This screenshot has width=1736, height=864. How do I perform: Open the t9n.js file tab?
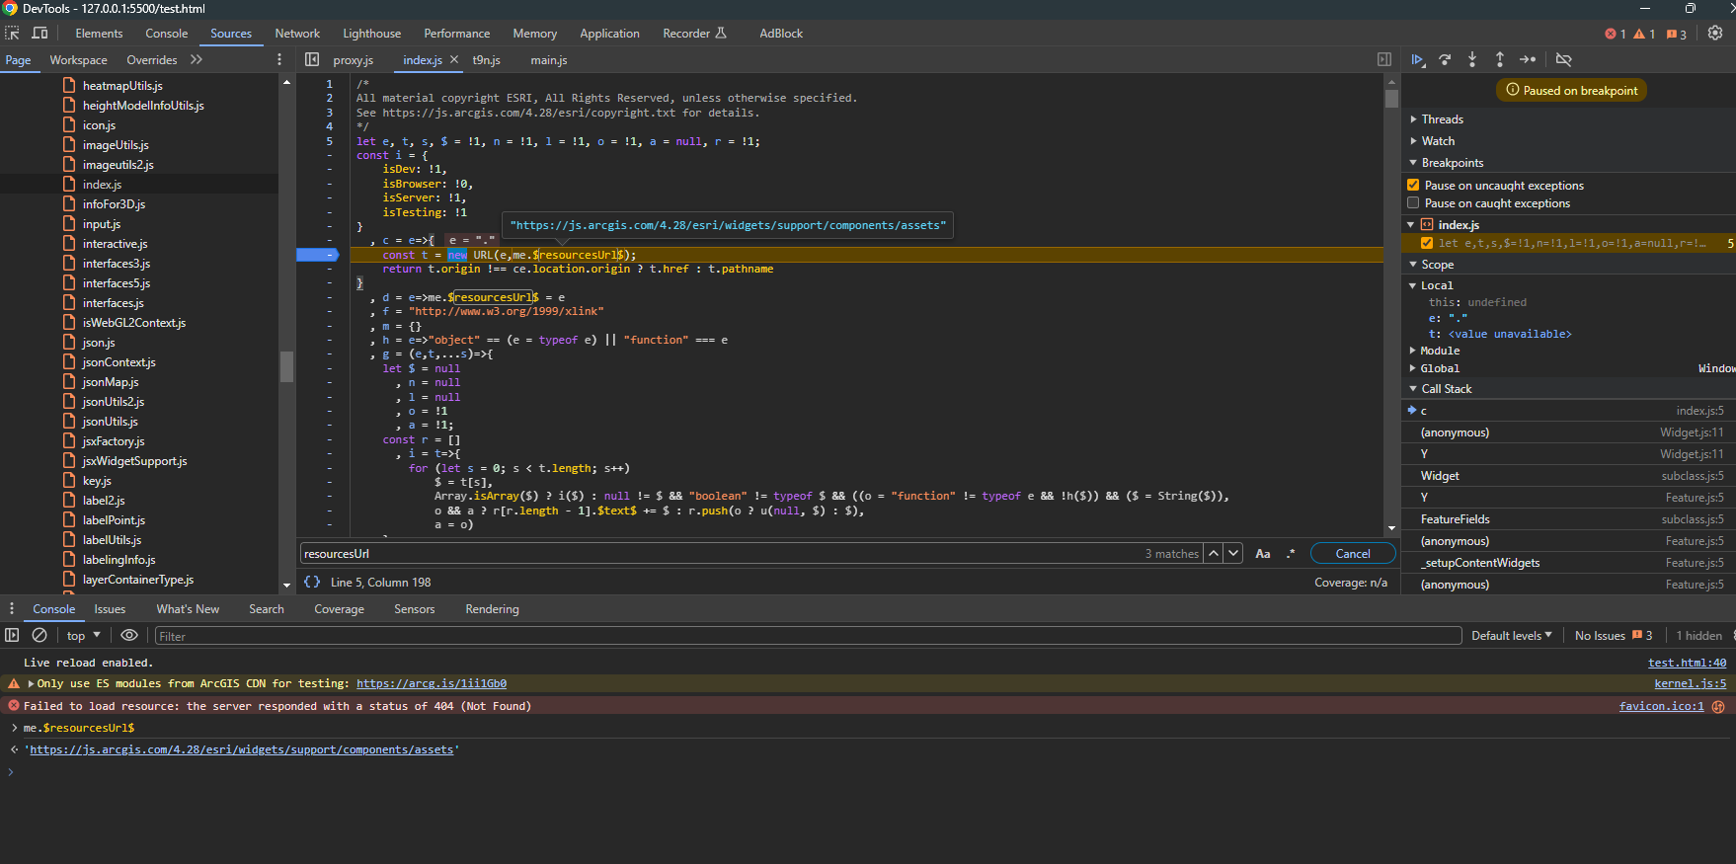[x=486, y=60]
